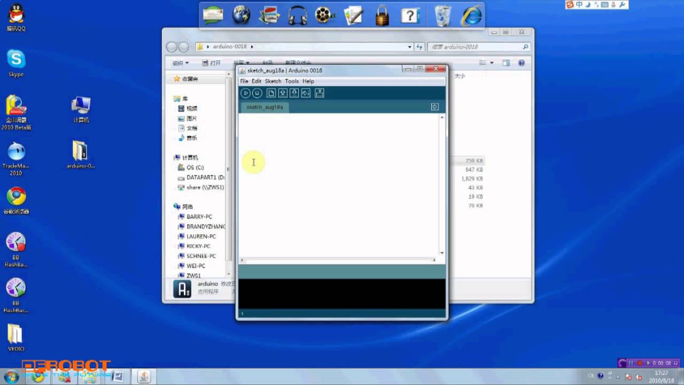
Task: Click the Windows Start button
Action: (x=11, y=376)
